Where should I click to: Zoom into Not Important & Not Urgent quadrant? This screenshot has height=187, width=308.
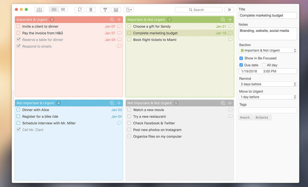click(223, 103)
